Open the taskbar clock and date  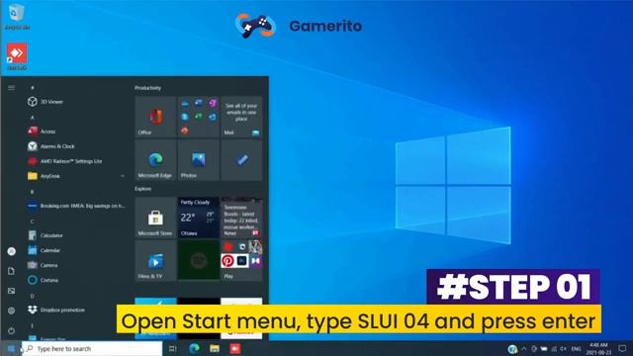click(598, 349)
